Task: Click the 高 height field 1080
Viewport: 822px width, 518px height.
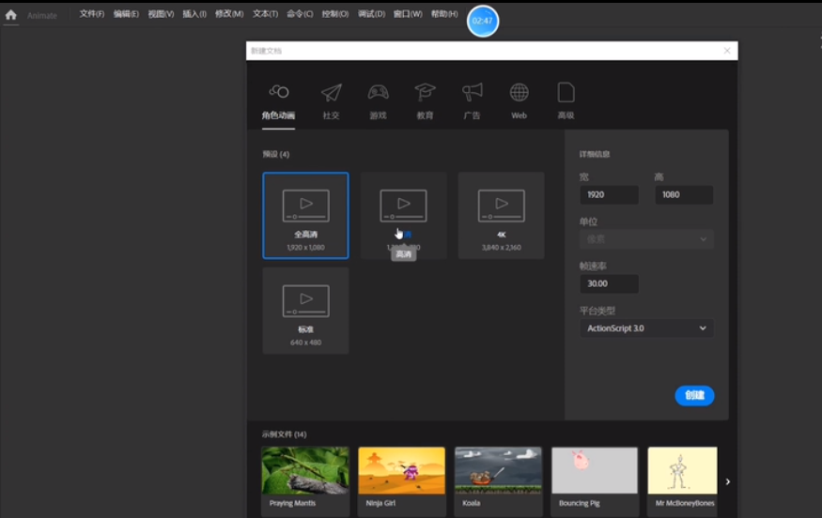Action: (684, 195)
